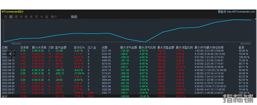Click the MTCommander统计 title
The image size is (257, 105).
13,12
